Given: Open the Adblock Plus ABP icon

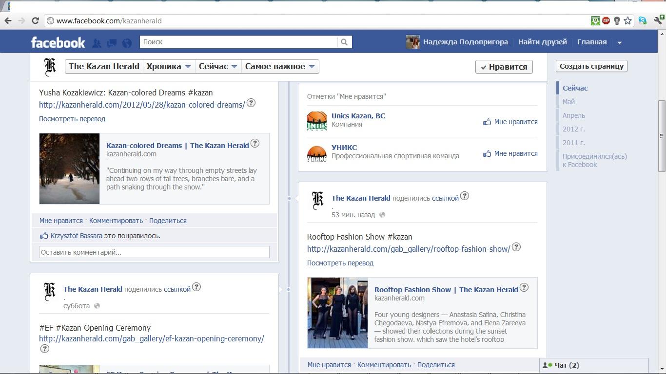Looking at the screenshot, I should 606,20.
